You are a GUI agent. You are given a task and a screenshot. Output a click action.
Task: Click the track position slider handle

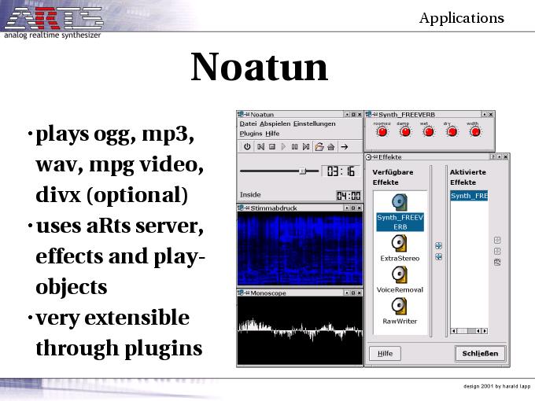pos(302,171)
